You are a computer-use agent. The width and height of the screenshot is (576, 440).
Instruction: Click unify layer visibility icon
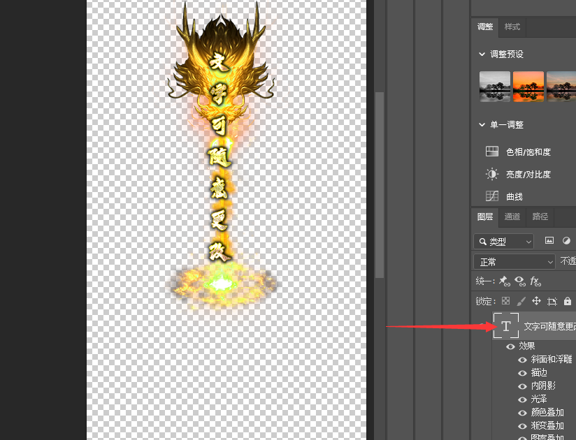pyautogui.click(x=520, y=281)
